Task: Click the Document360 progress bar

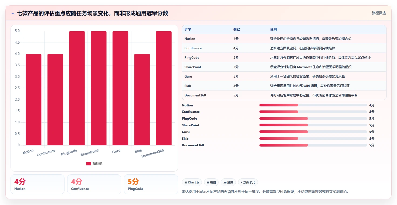Action: (313, 145)
